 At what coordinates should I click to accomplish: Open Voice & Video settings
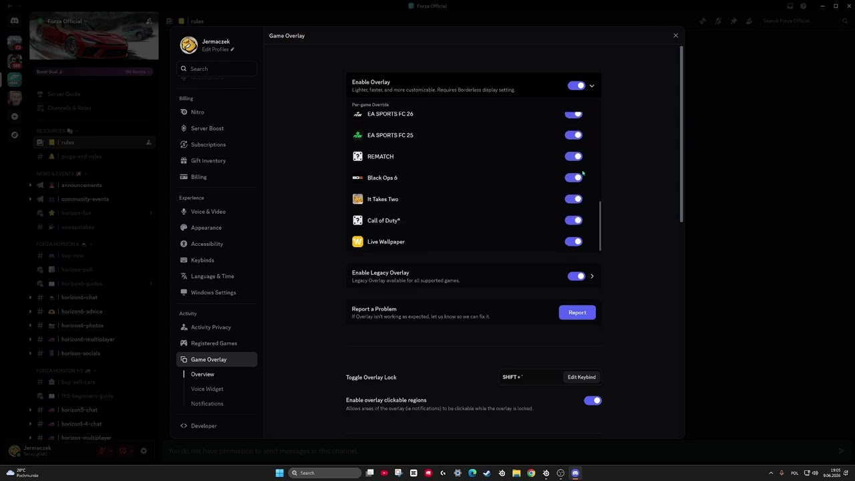216,212
